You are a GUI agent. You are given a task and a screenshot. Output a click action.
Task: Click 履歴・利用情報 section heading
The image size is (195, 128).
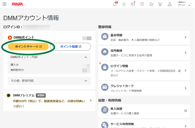[x=110, y=100]
